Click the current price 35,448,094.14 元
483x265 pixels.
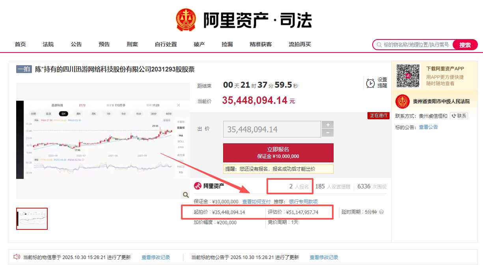click(x=259, y=100)
